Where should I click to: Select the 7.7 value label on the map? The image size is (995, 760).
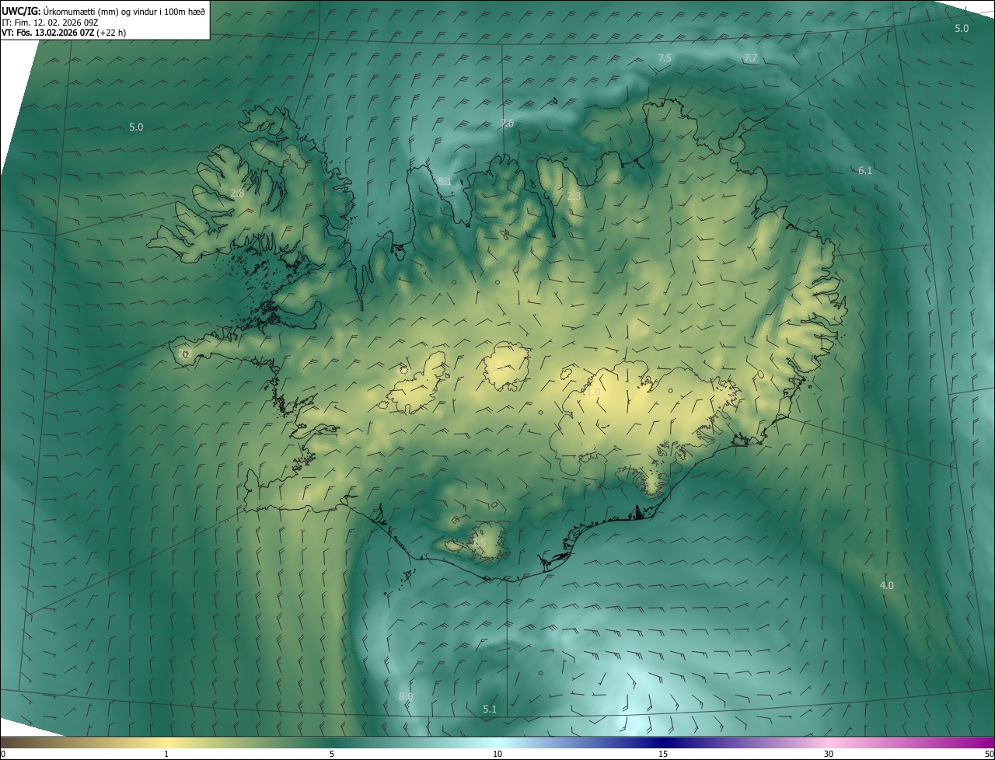[750, 58]
